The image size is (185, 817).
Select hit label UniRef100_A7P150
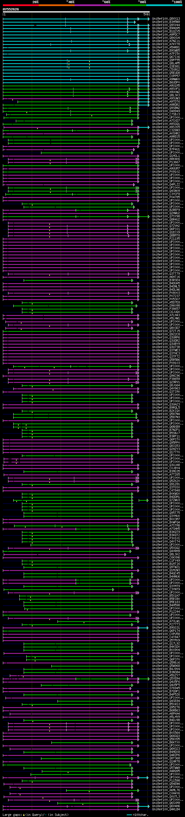tap(166, 54)
